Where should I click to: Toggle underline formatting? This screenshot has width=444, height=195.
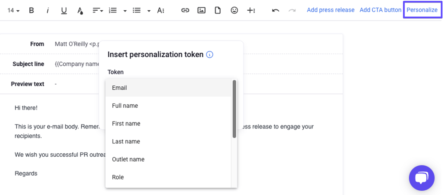(64, 11)
